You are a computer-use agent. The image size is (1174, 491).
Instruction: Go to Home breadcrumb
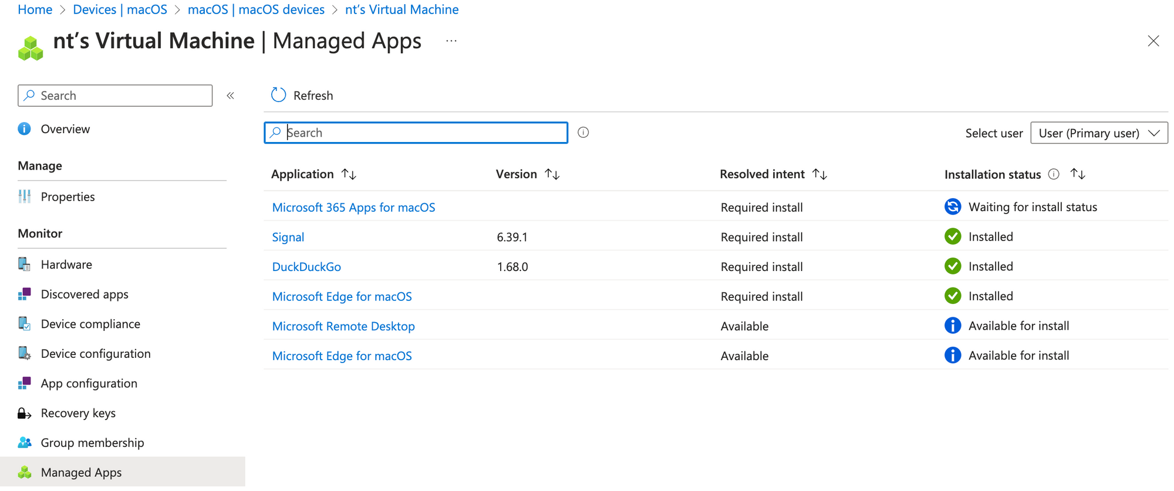35,9
